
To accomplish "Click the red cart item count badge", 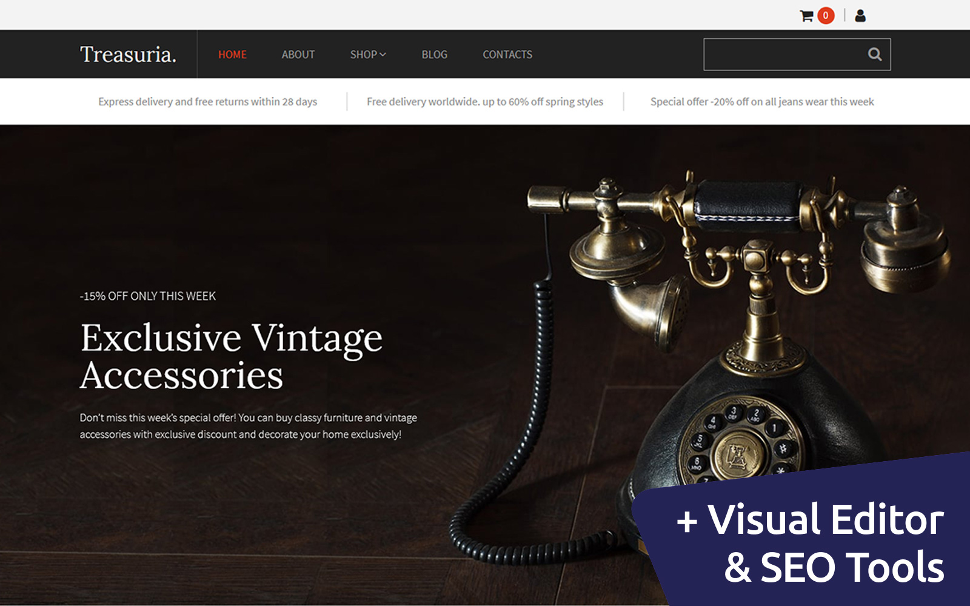I will pyautogui.click(x=826, y=16).
